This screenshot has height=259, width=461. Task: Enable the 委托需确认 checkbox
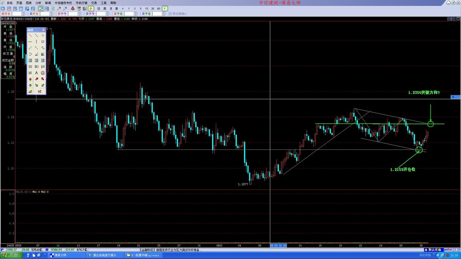point(170,14)
